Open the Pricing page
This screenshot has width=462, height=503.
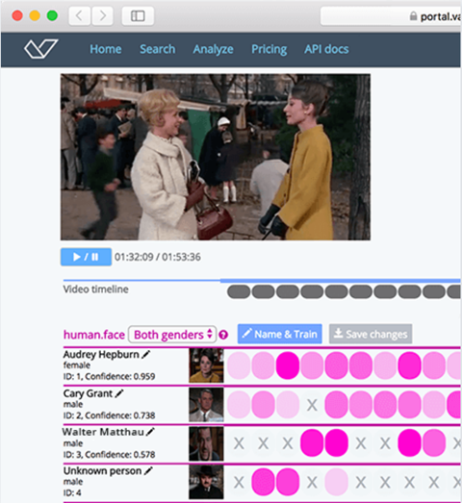[x=269, y=49]
